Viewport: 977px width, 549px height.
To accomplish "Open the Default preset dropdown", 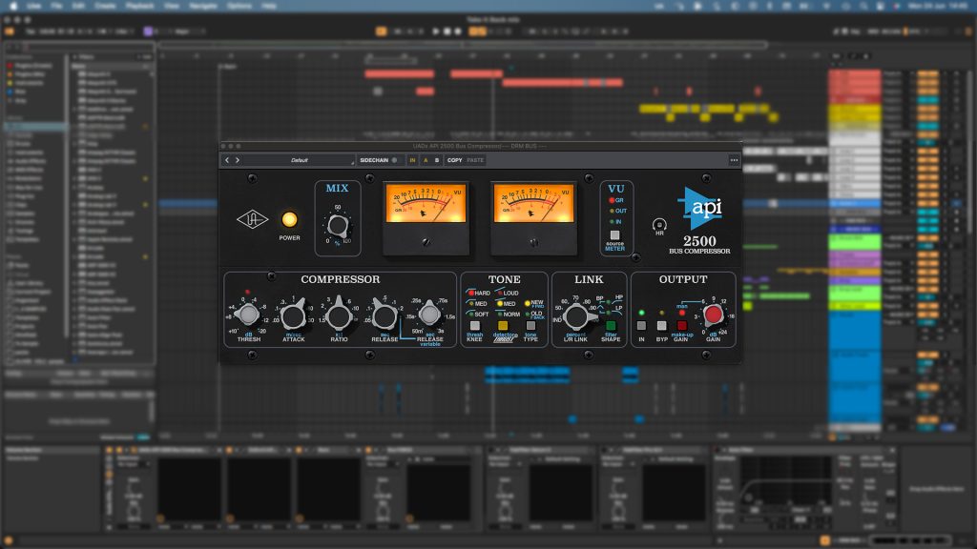I will point(300,160).
